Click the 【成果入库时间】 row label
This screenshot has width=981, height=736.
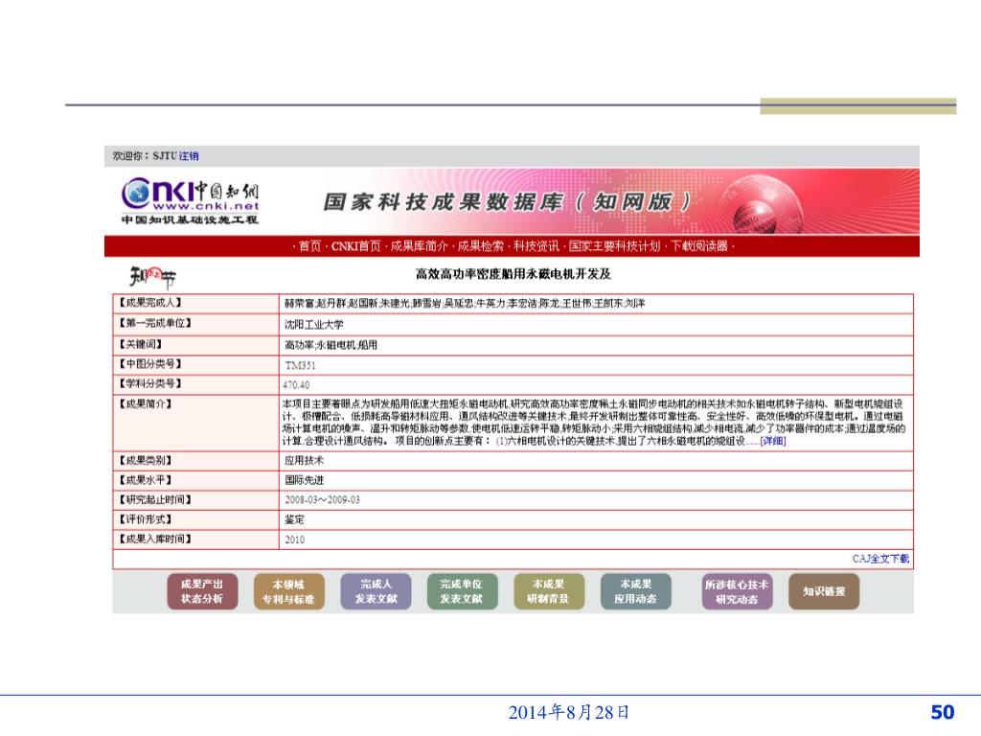point(154,539)
